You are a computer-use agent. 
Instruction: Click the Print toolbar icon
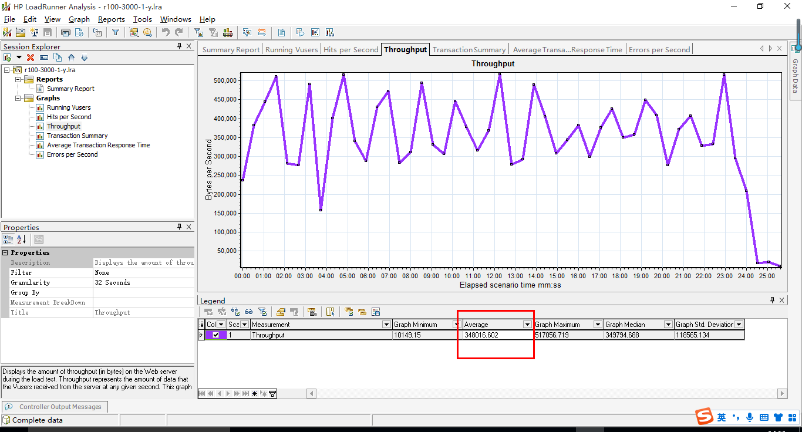click(x=66, y=32)
